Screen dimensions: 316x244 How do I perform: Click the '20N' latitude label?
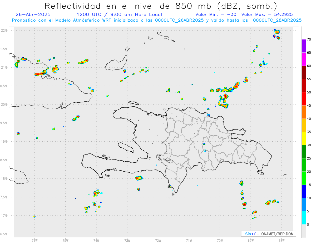click(x=4, y=104)
